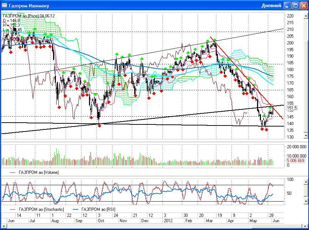This screenshot has width=309, height=230.
Task: Click the 'Nov' month label on time axis
Action: tap(123, 221)
